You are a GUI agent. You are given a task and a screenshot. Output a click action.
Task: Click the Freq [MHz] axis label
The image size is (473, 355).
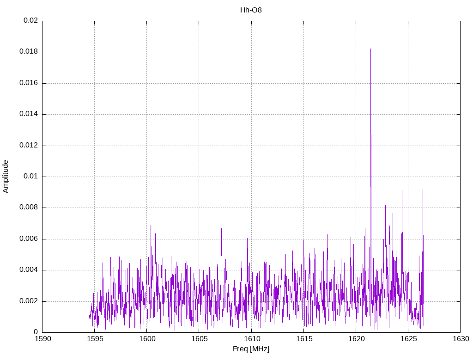click(251, 349)
